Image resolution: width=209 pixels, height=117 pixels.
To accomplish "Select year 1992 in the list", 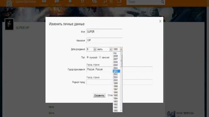I will [x=116, y=105].
